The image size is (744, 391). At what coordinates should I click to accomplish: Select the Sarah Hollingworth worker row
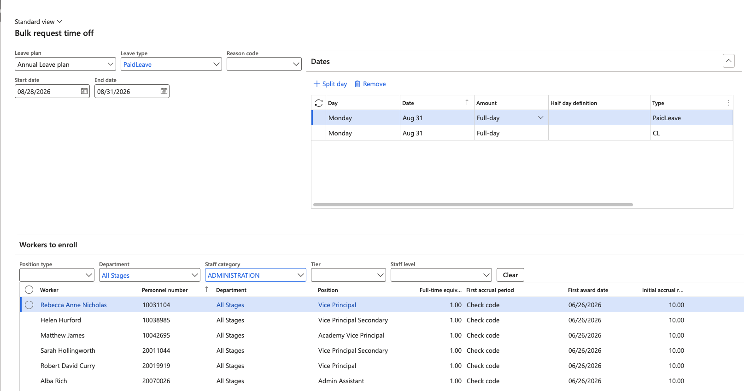click(382, 350)
